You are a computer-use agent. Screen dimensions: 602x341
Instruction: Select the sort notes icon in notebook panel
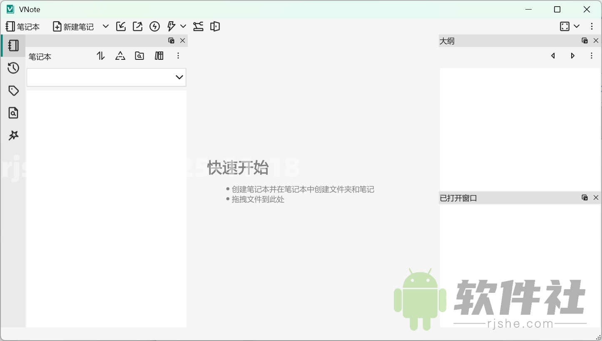(100, 56)
